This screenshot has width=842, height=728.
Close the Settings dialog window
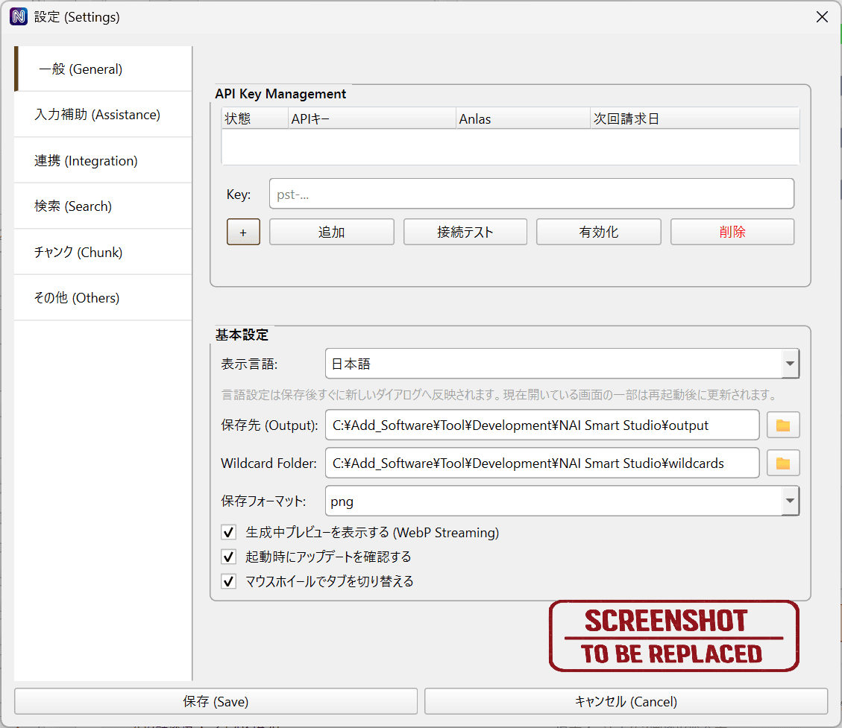pos(822,16)
